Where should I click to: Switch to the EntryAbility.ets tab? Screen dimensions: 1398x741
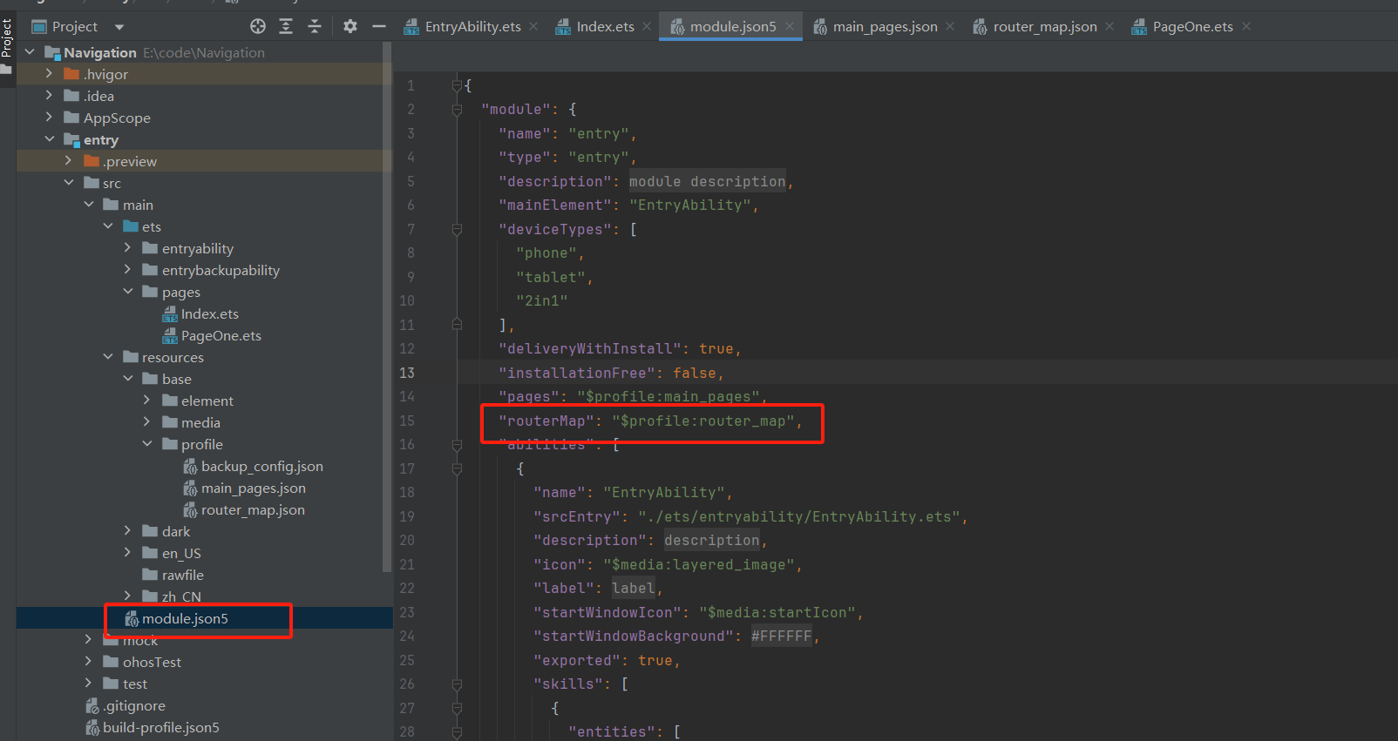coord(462,27)
